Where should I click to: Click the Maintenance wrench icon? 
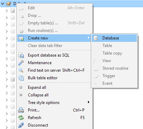[21, 63]
